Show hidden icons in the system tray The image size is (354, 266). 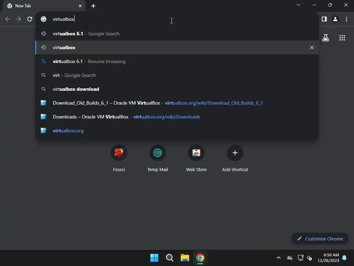click(x=279, y=258)
